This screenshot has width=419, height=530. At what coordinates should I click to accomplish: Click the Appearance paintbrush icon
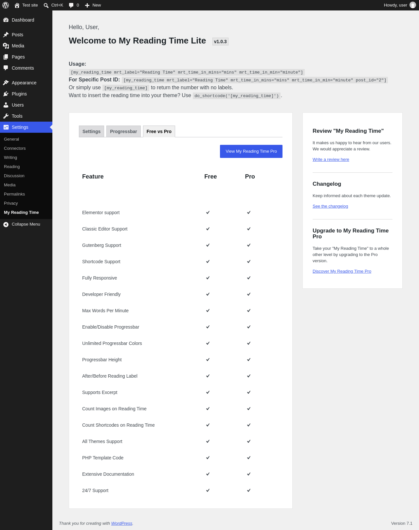pyautogui.click(x=6, y=83)
